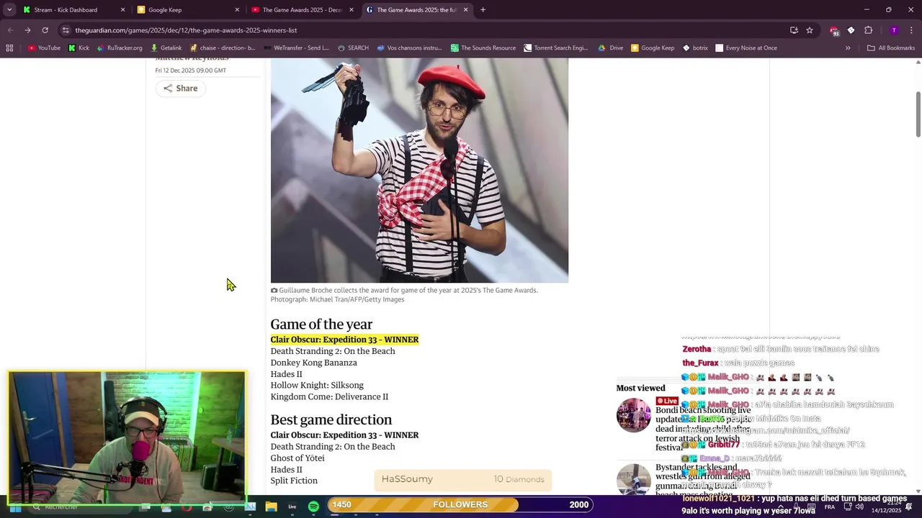The height and width of the screenshot is (518, 922).
Task: Open the Drive bookmark
Action: pyautogui.click(x=611, y=48)
